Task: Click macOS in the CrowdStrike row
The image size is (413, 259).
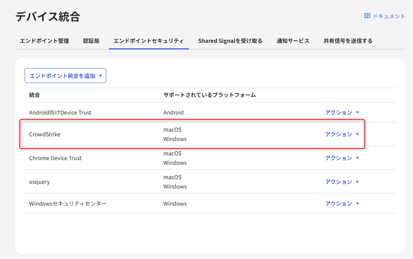Action: pyautogui.click(x=173, y=130)
